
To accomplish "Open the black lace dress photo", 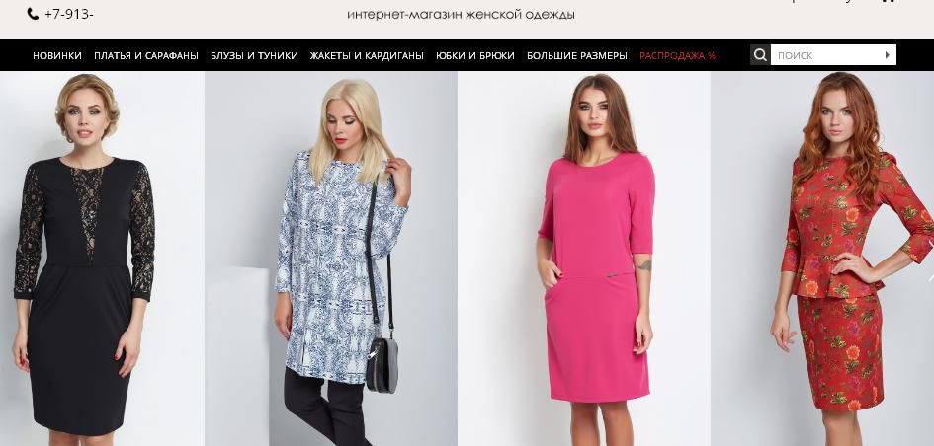I will 102,259.
